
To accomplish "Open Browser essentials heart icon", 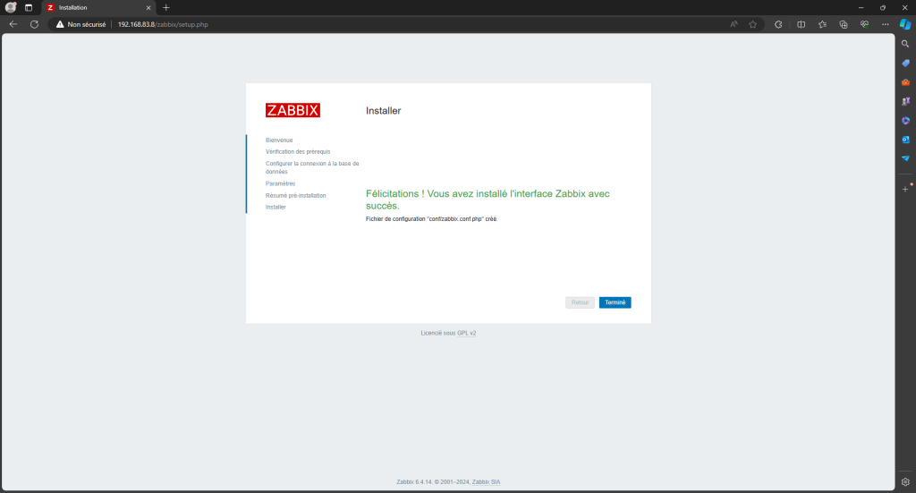I will pyautogui.click(x=864, y=24).
